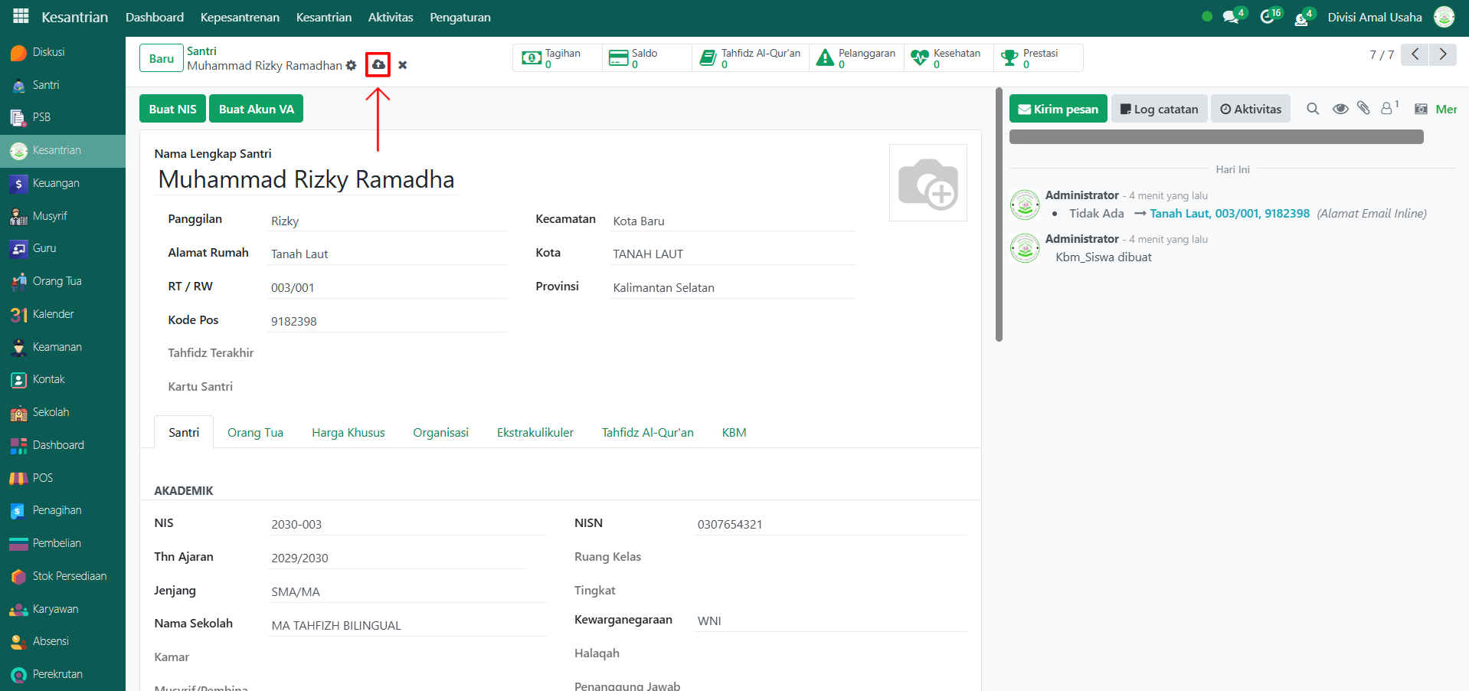
Task: Click the Panggilan input field
Action: [388, 221]
